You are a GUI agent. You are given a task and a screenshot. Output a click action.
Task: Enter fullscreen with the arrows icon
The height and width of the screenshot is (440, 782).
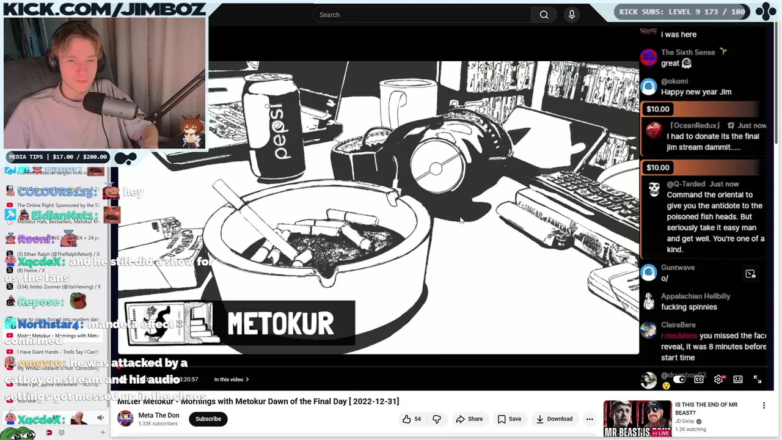(758, 380)
